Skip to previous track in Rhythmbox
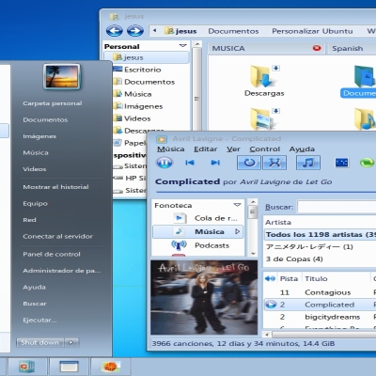 point(190,163)
